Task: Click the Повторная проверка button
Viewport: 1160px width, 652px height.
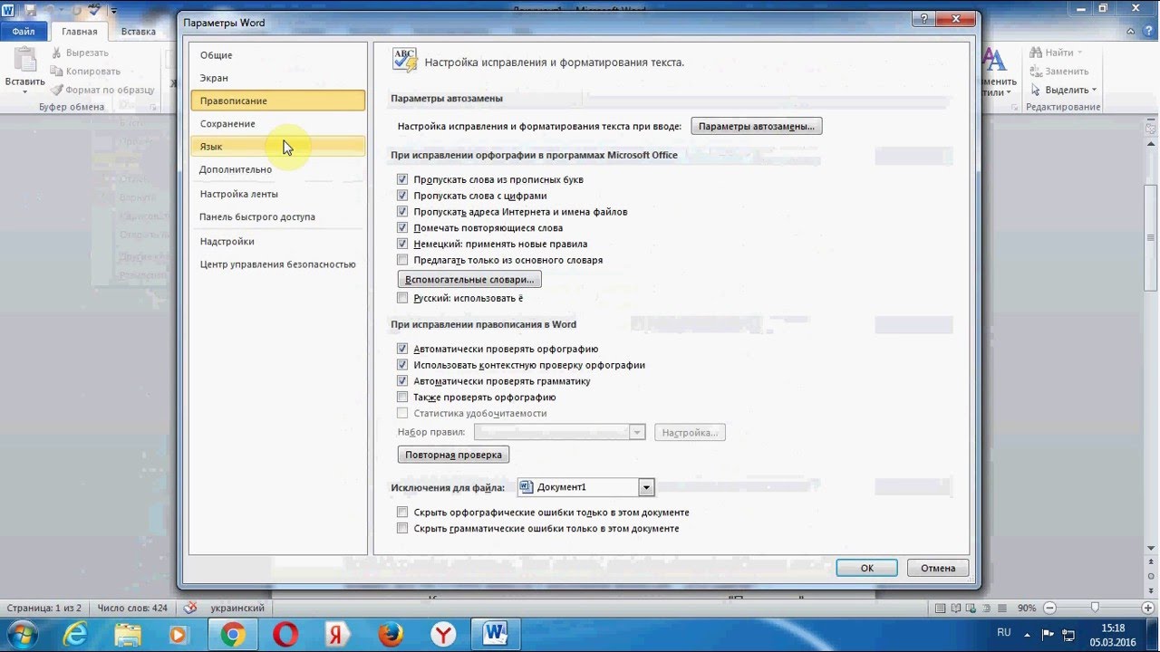Action: pos(453,455)
